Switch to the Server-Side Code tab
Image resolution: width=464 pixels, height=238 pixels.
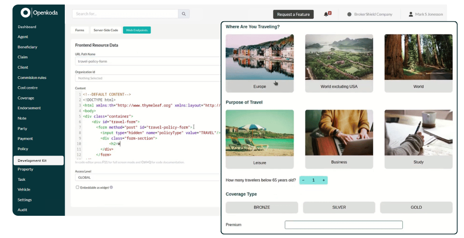106,30
